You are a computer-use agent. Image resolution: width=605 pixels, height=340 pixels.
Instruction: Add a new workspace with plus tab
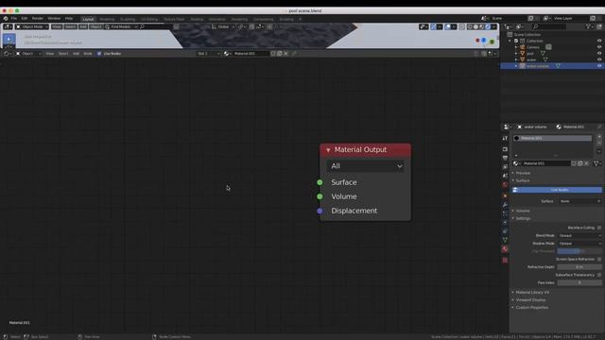(300, 19)
